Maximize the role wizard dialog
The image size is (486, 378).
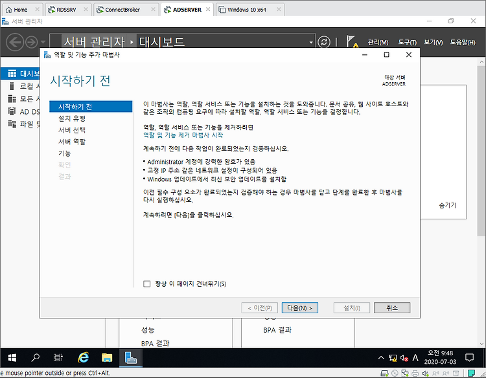click(x=386, y=55)
